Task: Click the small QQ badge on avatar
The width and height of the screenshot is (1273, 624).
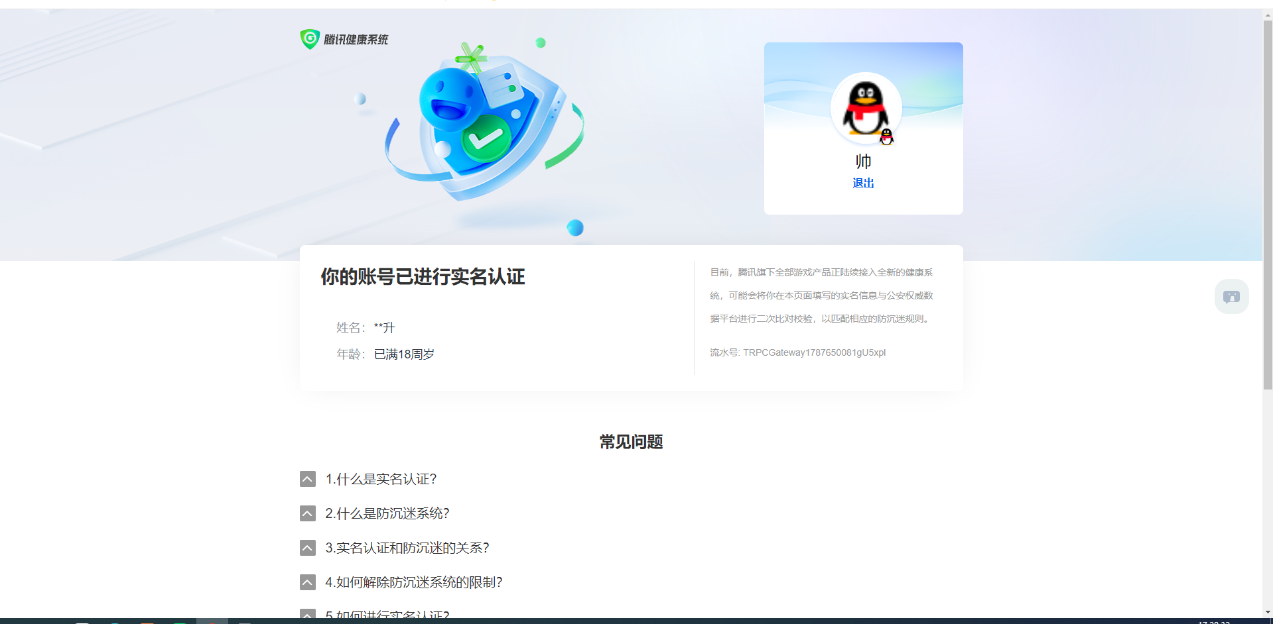Action: (x=886, y=137)
